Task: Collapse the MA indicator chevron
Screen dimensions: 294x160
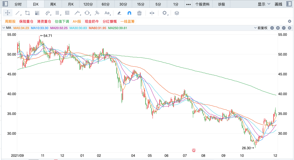Action: coord(4,28)
